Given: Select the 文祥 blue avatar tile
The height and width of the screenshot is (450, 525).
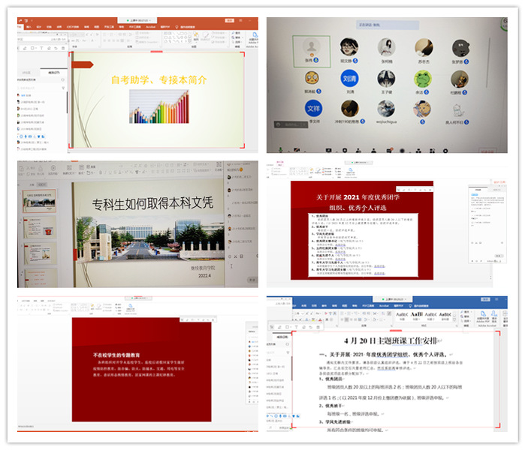Looking at the screenshot, I should coord(313,109).
